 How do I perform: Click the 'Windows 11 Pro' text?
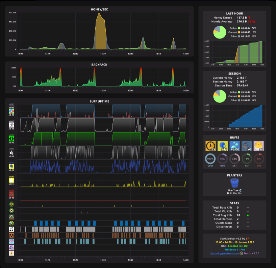(x=234, y=250)
